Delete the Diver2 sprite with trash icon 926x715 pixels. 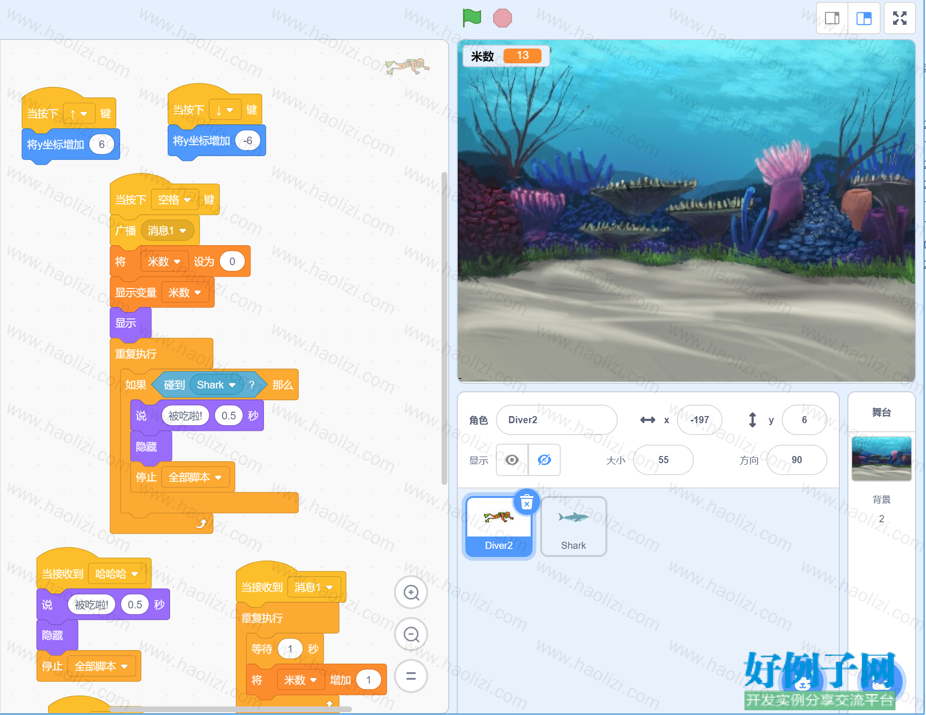526,502
